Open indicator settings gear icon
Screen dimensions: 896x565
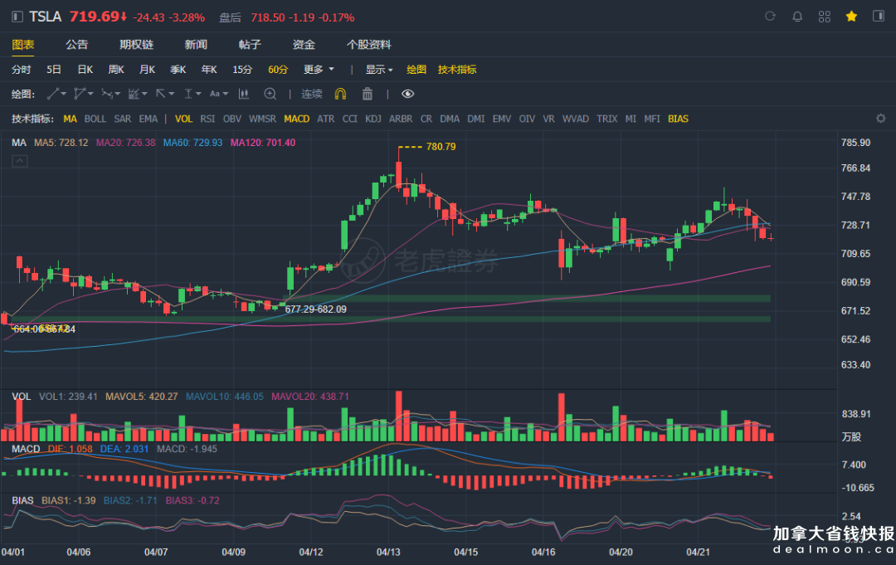[880, 119]
